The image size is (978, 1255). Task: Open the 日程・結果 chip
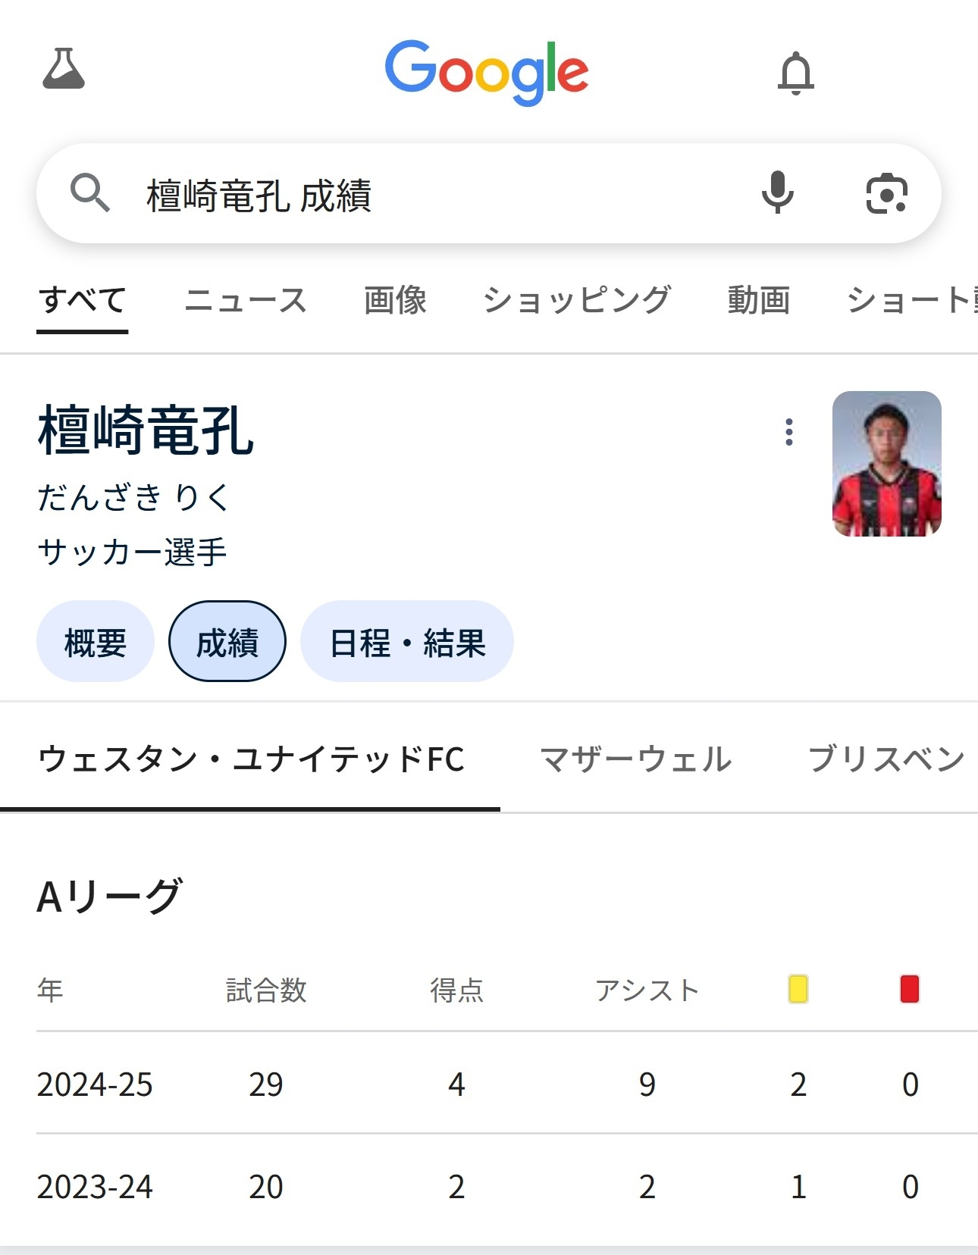click(x=407, y=642)
